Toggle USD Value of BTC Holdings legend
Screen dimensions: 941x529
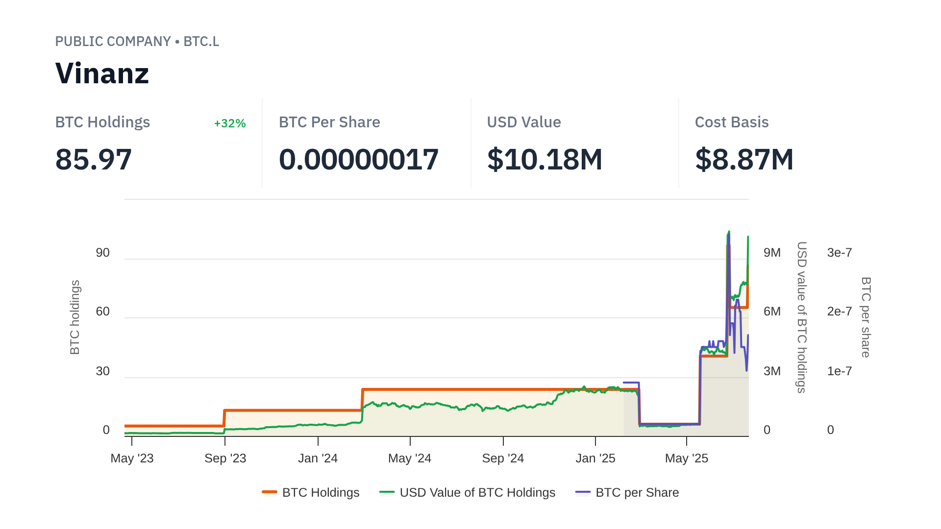[477, 492]
